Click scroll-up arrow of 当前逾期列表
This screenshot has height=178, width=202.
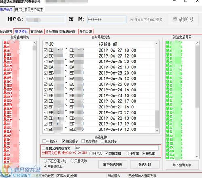pyautogui.click(x=35, y=43)
